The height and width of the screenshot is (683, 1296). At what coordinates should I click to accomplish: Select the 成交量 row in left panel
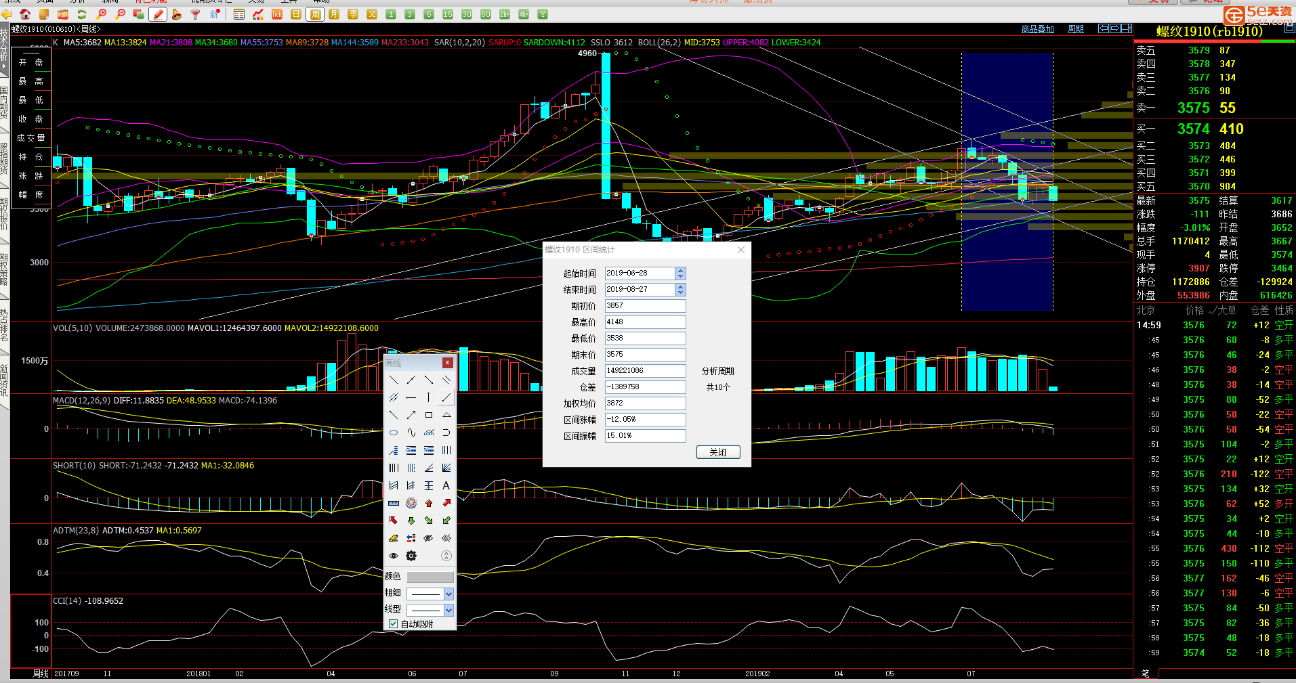tap(31, 138)
